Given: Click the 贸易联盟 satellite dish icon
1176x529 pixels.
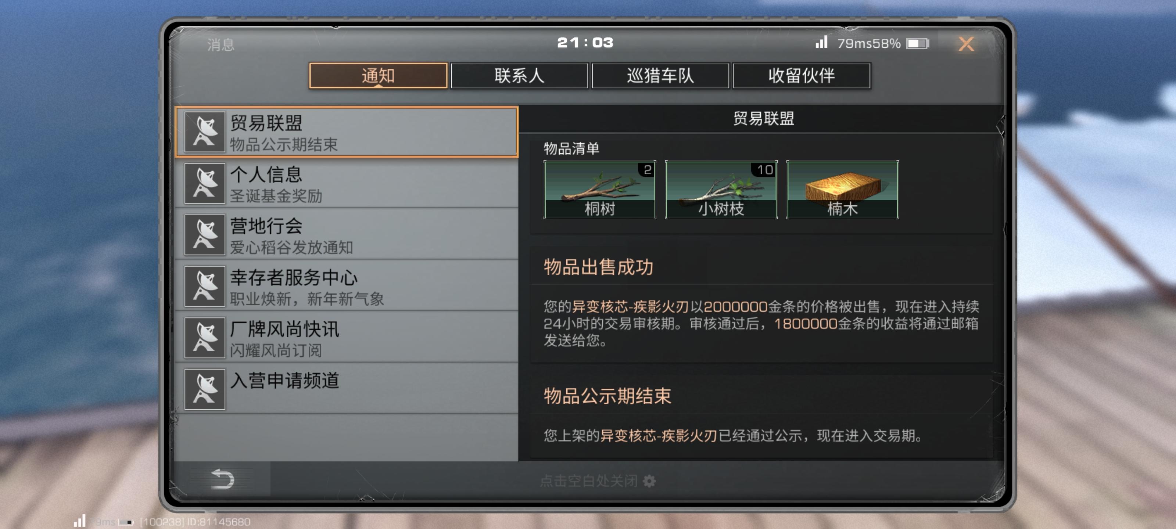Looking at the screenshot, I should click(205, 132).
